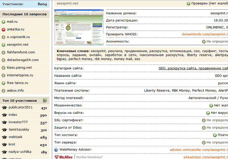This screenshot has height=159, width=228.
Task: Click the icon in Анонимность row
Action: pyautogui.click(x=204, y=42)
